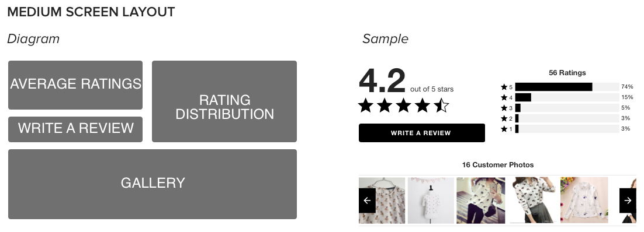Image resolution: width=644 pixels, height=232 pixels.
Task: Click the GALLERY diagram block
Action: click(153, 184)
